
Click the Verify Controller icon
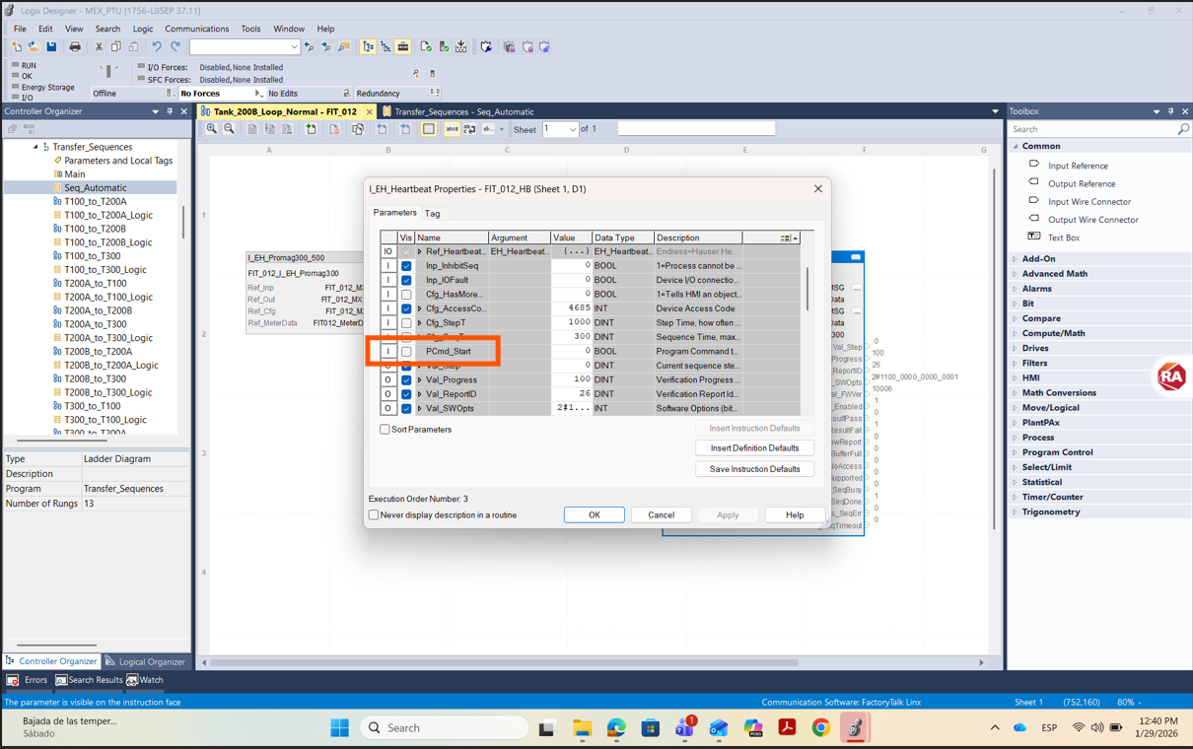coord(444,46)
